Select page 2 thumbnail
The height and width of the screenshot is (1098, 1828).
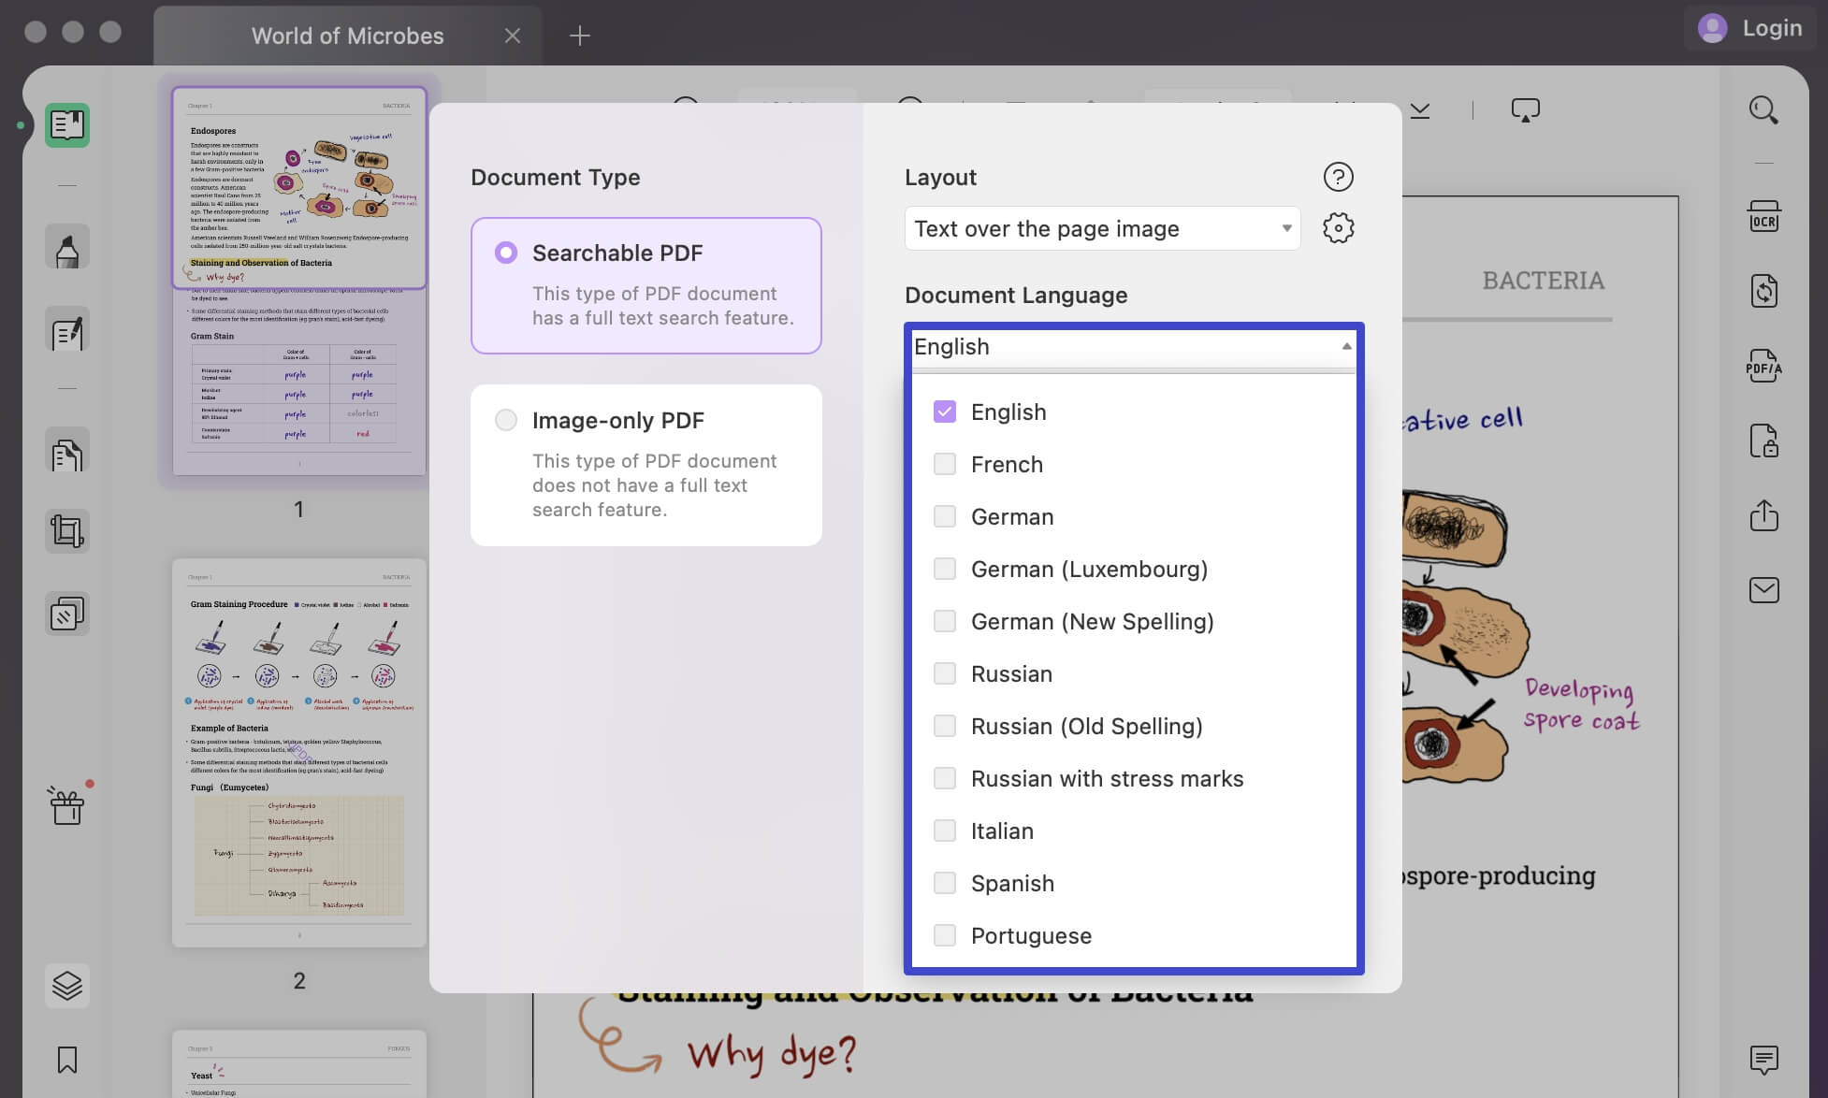299,753
